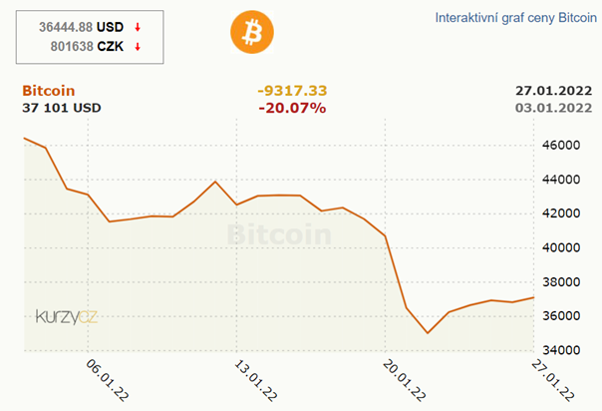Image resolution: width=602 pixels, height=411 pixels.
Task: Click the faint Bitcoin watermark in the chart
Action: [x=278, y=235]
